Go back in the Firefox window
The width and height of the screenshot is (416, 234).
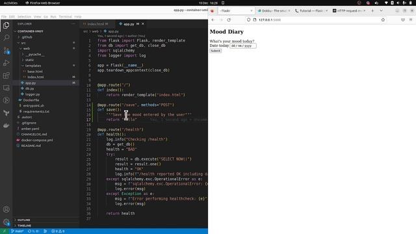coord(213,19)
